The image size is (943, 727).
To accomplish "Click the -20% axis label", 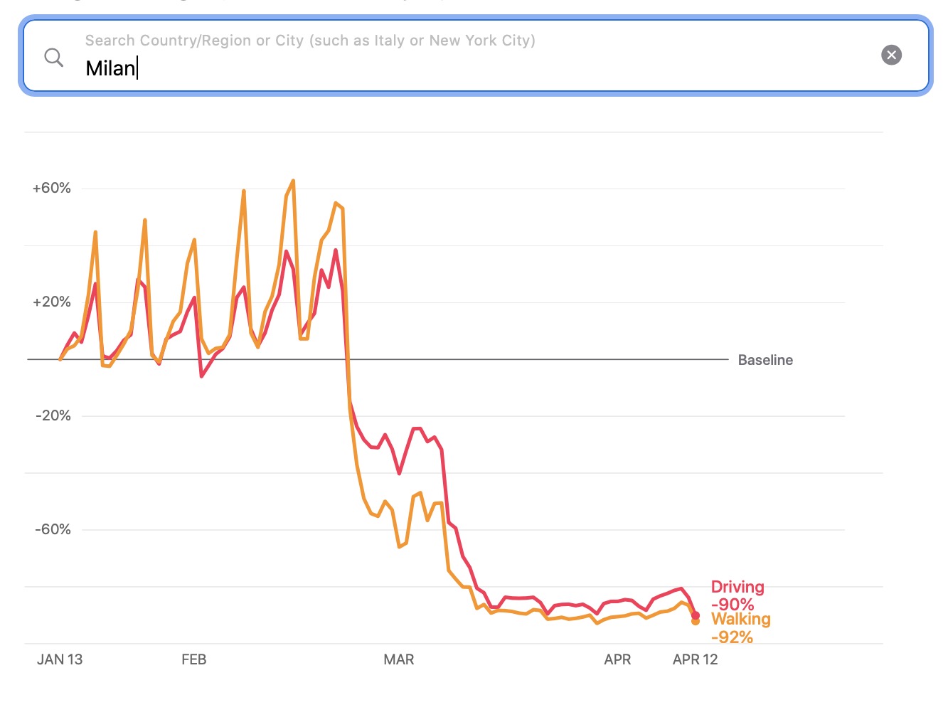I will pyautogui.click(x=53, y=415).
